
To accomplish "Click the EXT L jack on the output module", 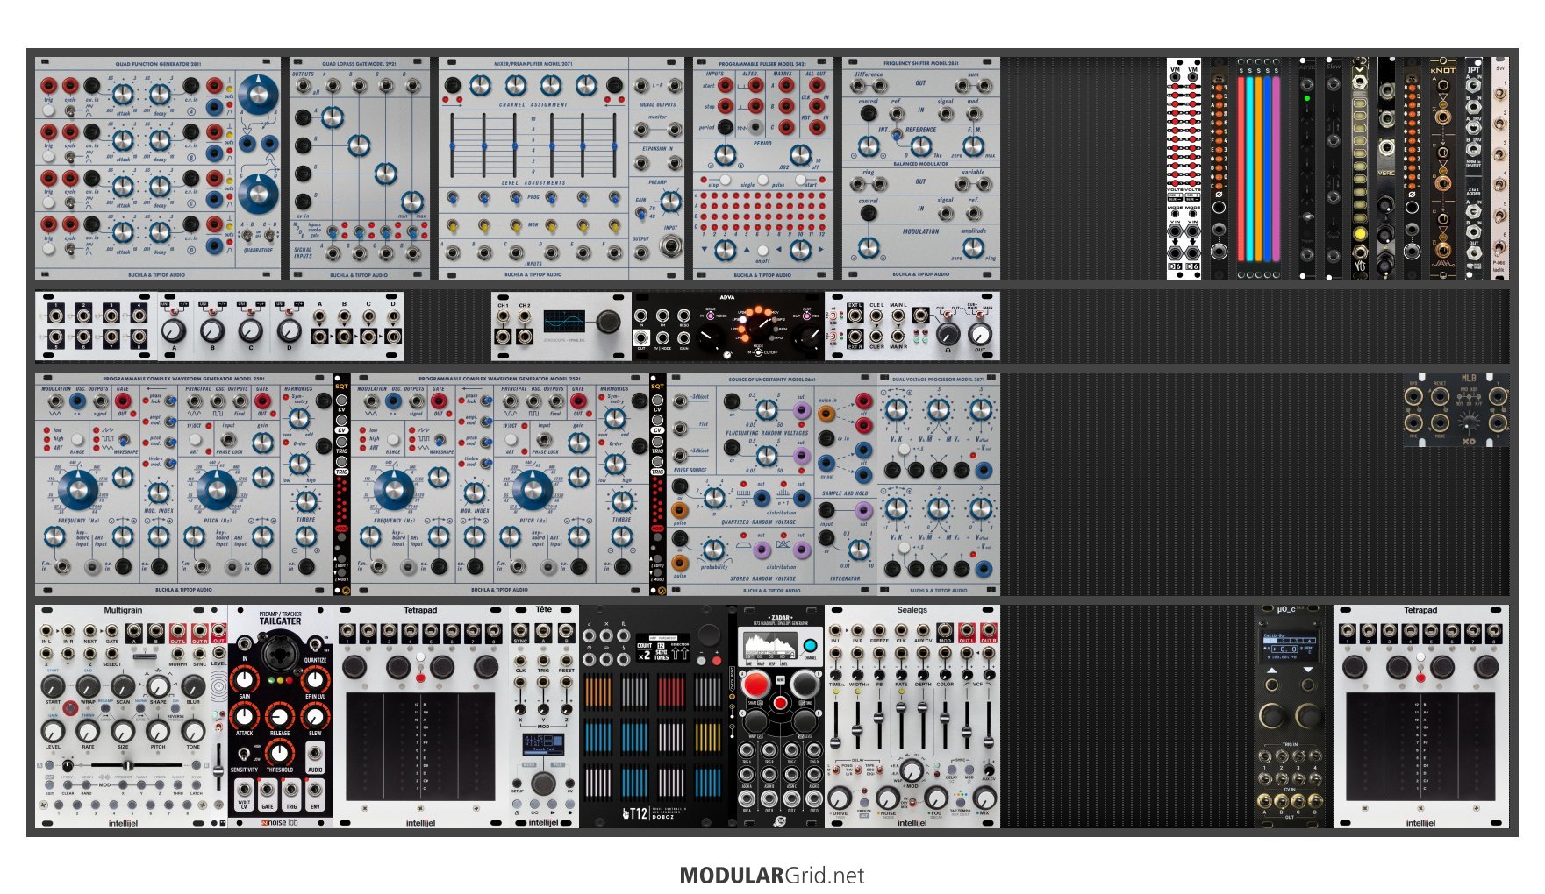I will tap(855, 316).
